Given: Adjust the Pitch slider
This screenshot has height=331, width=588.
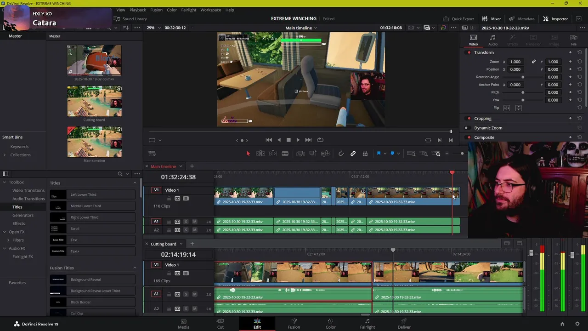Looking at the screenshot, I should (x=523, y=92).
